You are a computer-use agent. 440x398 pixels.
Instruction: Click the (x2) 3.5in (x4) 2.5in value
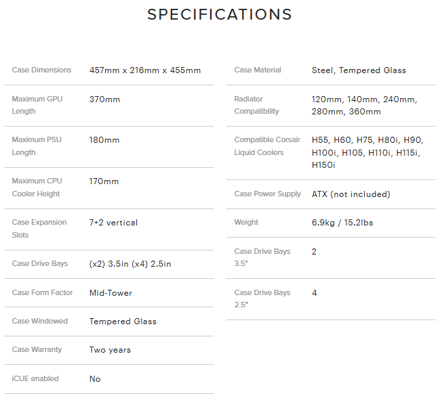[x=130, y=264]
